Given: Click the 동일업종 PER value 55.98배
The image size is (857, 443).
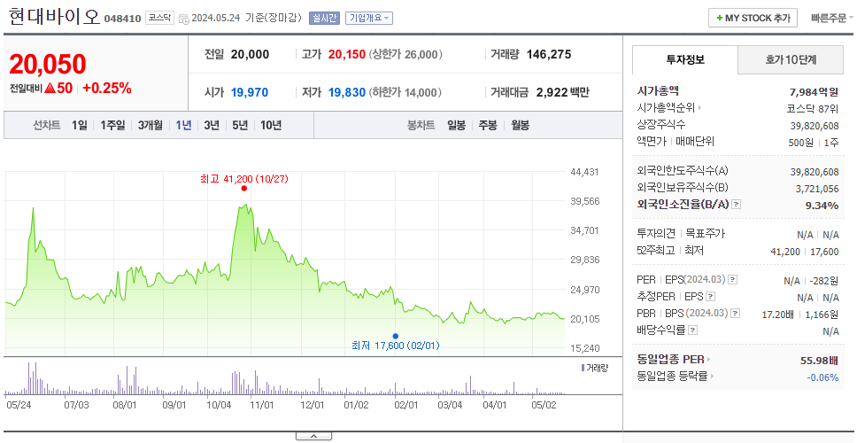Looking at the screenshot, I should pos(819,361).
